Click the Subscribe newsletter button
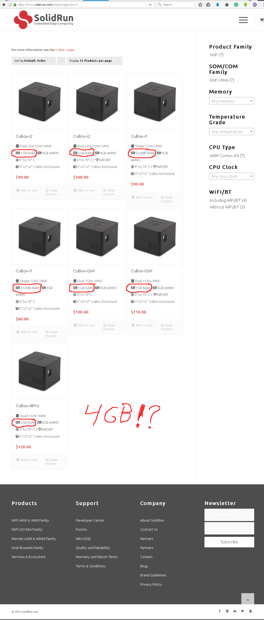This screenshot has height=620, width=264. click(x=229, y=542)
